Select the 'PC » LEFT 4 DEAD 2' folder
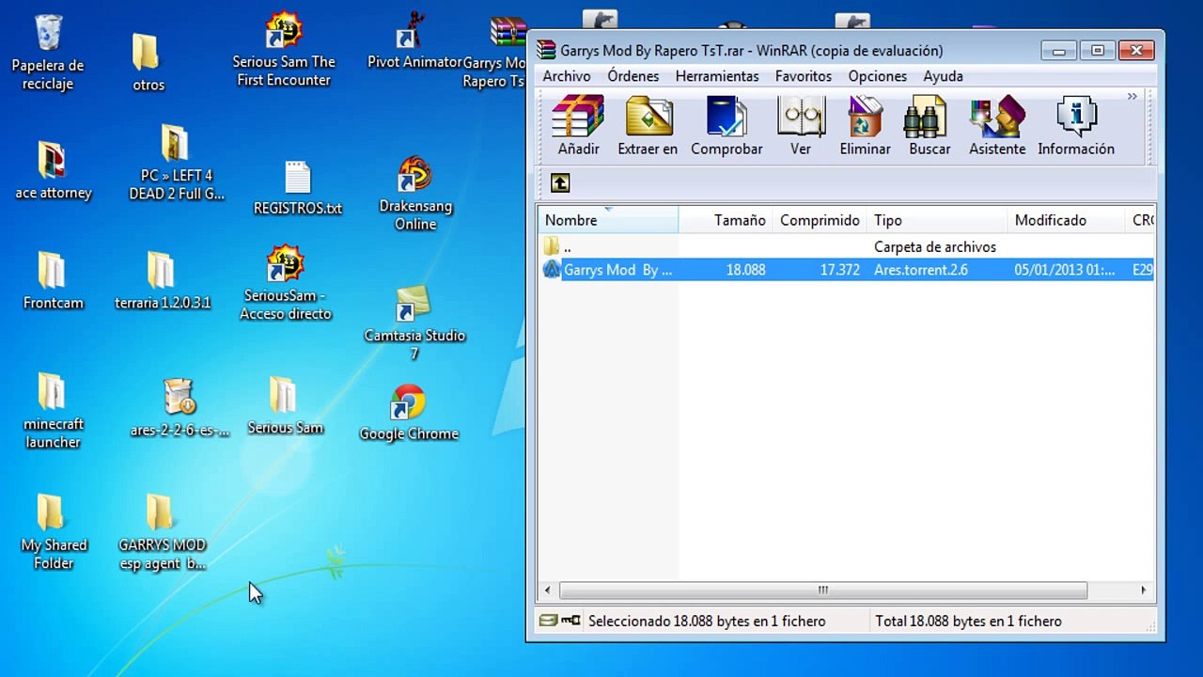Viewport: 1203px width, 677px height. (177, 163)
